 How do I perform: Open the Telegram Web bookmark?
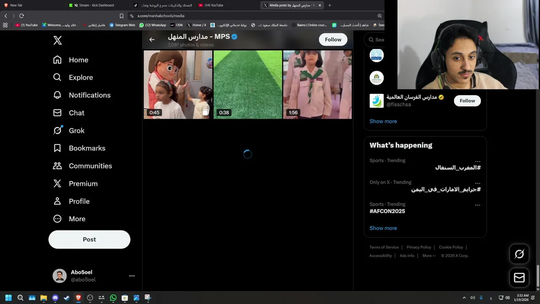click(122, 25)
